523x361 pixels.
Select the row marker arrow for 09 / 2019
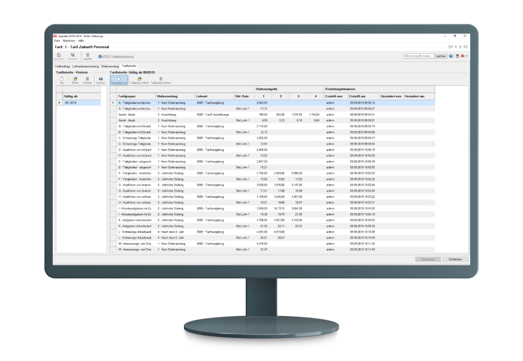(59, 102)
